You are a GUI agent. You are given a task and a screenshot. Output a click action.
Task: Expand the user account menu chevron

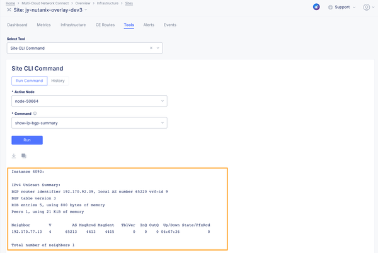(373, 7)
